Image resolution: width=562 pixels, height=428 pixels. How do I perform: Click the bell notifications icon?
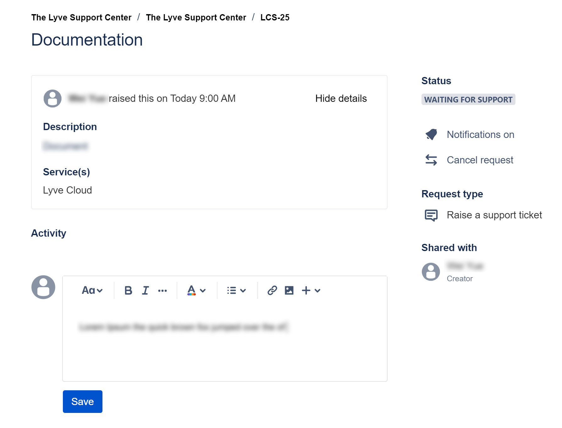[x=431, y=134]
